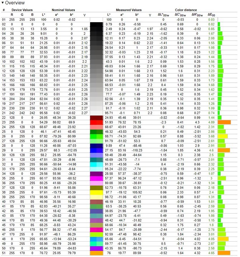Click measured L* value 54.98 in row 12
240x257 pixels.
tap(109, 71)
